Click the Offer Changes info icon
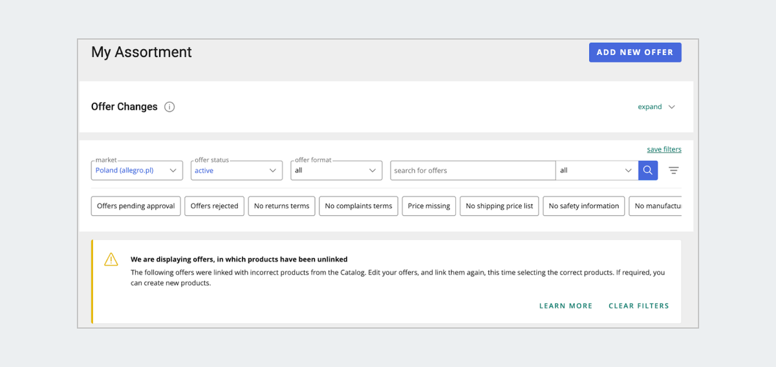776x367 pixels. pos(169,107)
